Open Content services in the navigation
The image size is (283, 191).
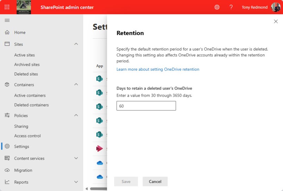tap(29, 159)
